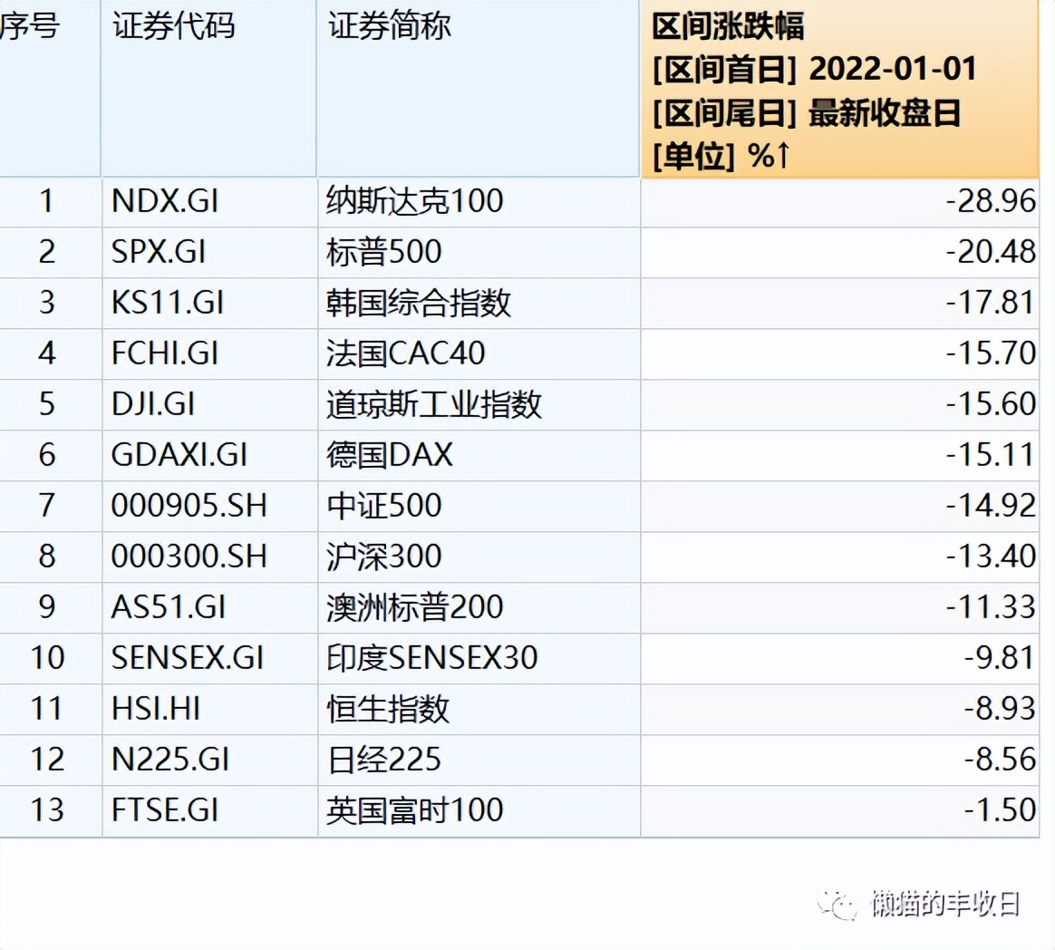Click value -14.92
1055x950 pixels.
click(x=991, y=506)
